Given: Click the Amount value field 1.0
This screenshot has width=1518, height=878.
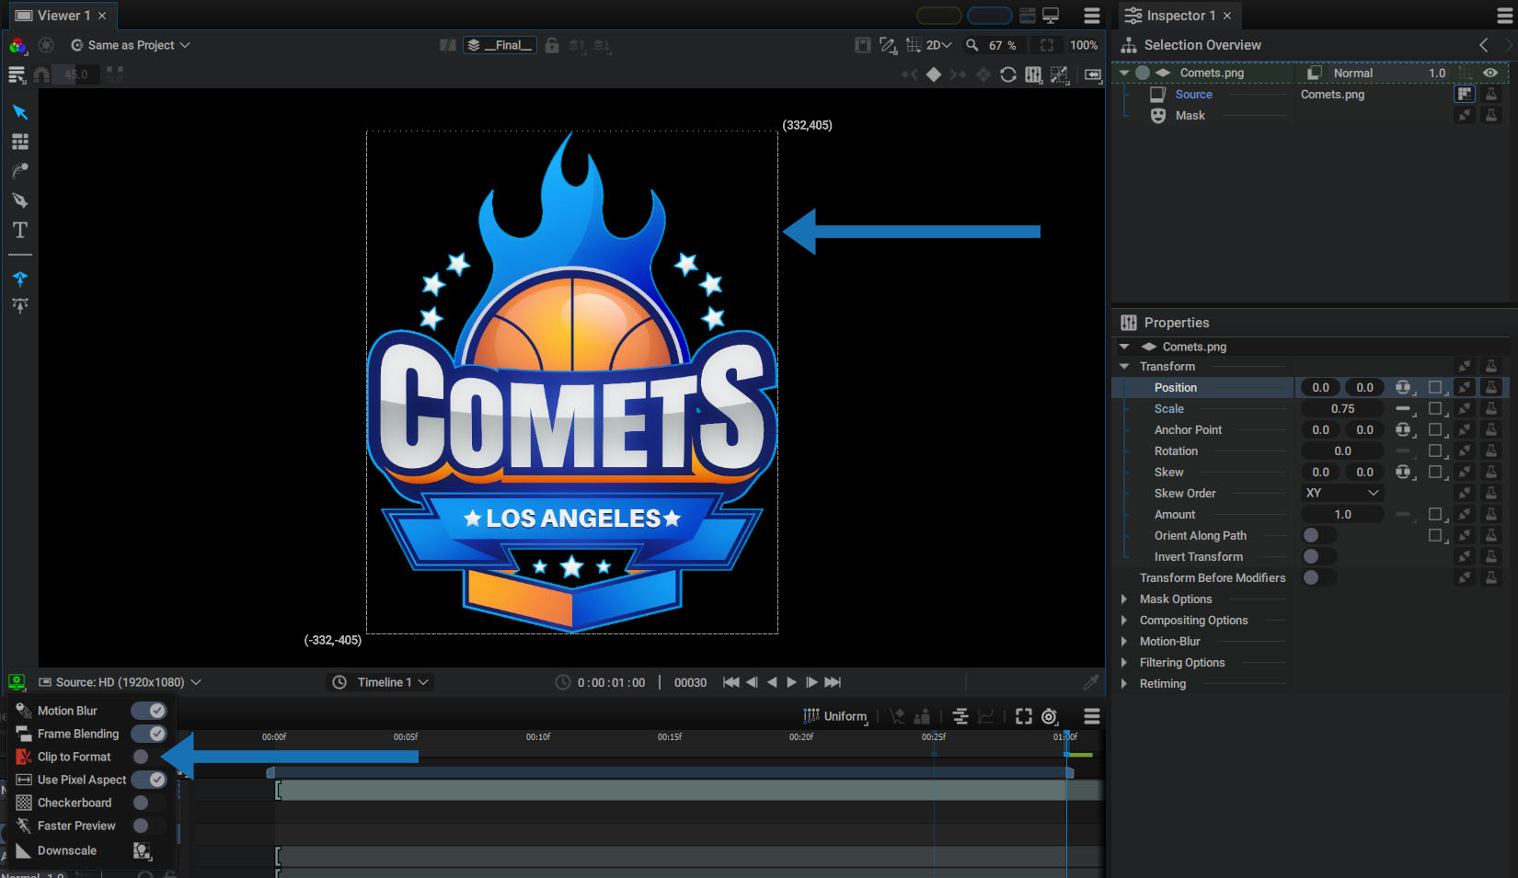Looking at the screenshot, I should click(x=1342, y=514).
